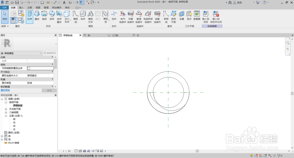The width and height of the screenshot is (294, 158).
Task: Click the undo arrow in quick access toolbar
Action: click(x=28, y=2)
